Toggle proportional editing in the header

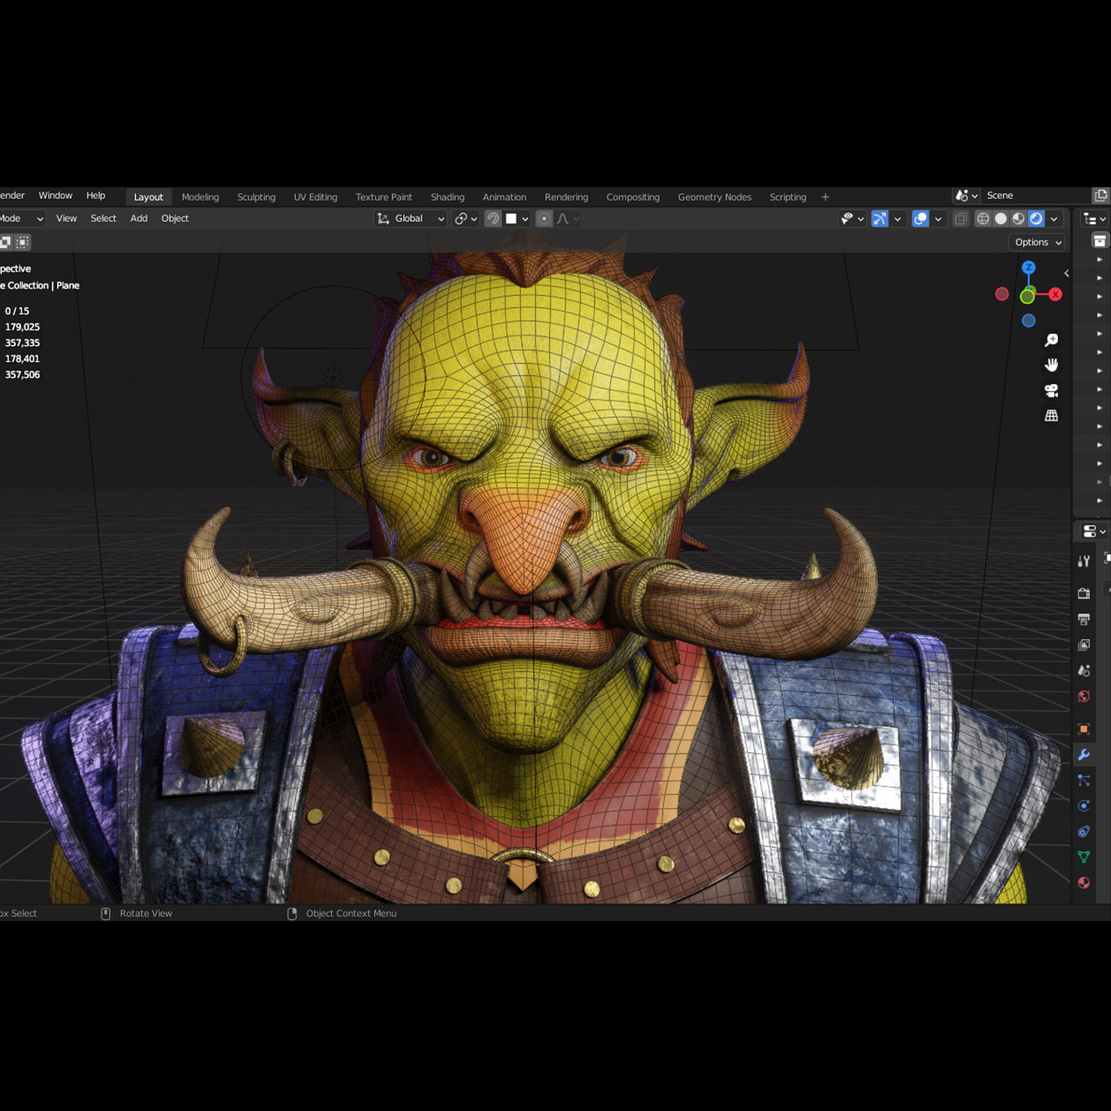click(x=543, y=219)
